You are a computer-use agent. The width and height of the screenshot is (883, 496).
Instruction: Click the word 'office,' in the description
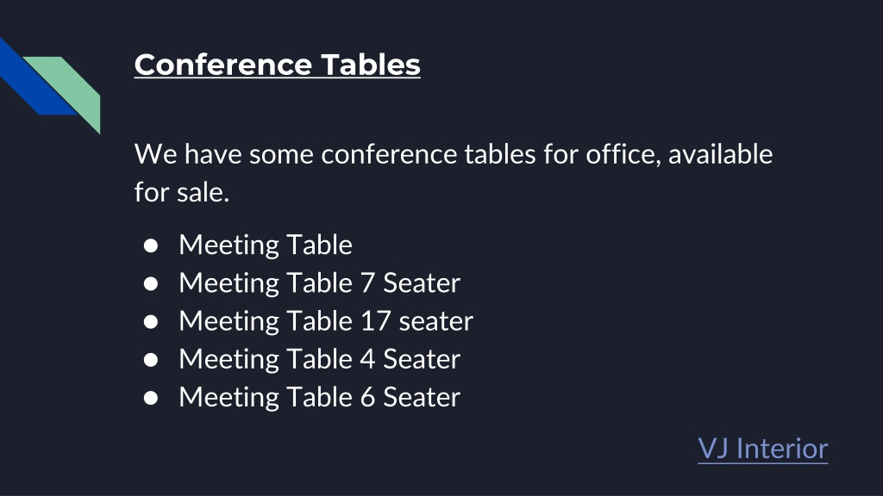pyautogui.click(x=623, y=154)
